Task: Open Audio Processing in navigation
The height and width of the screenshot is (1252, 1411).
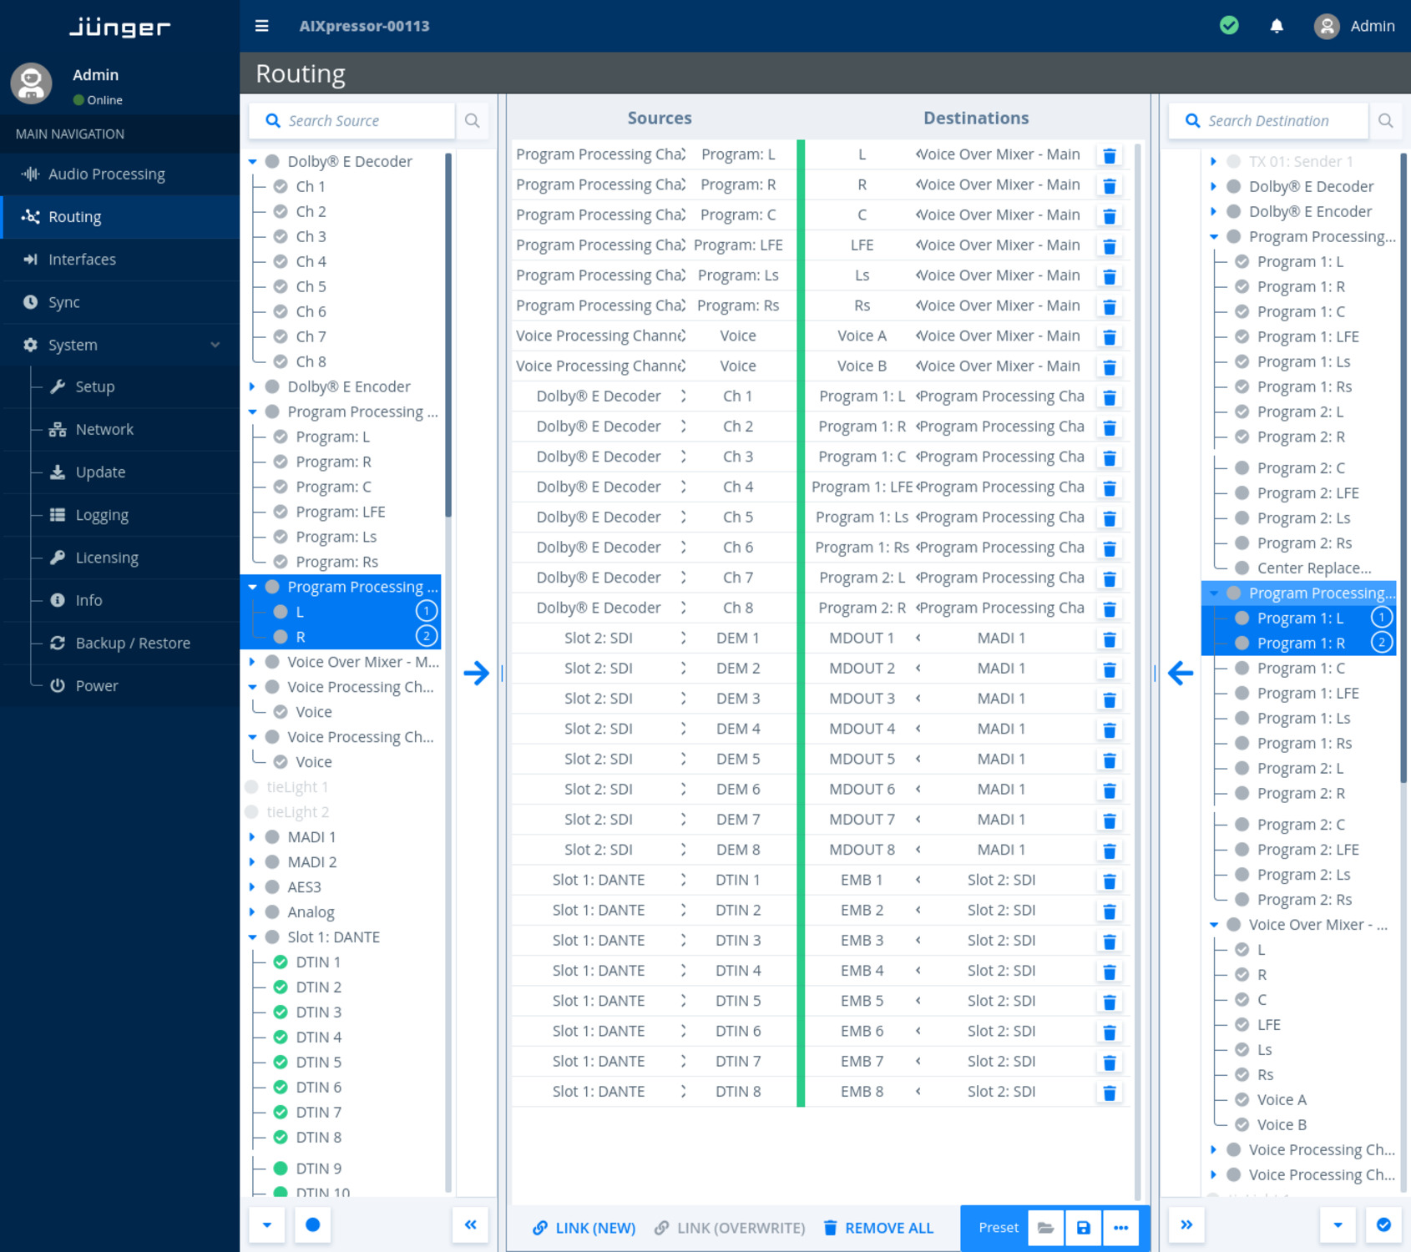Action: coord(106,174)
